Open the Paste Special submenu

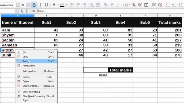[x=36, y=66]
